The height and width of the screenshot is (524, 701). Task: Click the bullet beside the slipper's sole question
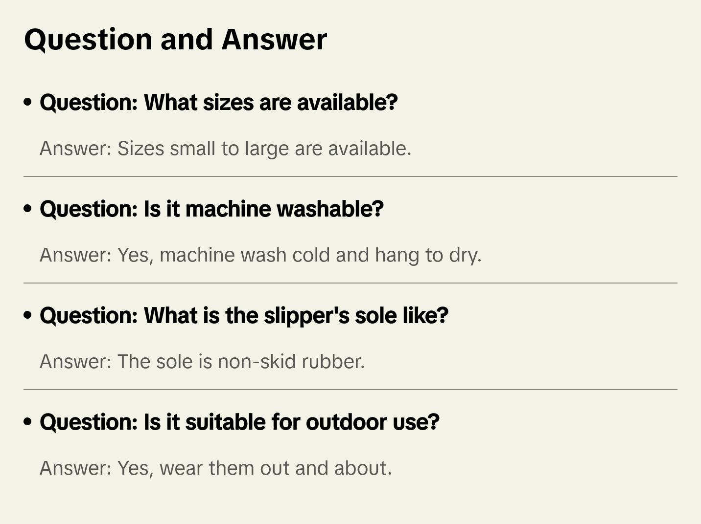pyautogui.click(x=28, y=316)
